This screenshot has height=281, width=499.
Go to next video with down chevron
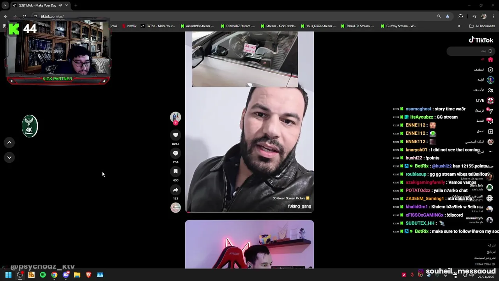coord(9,157)
